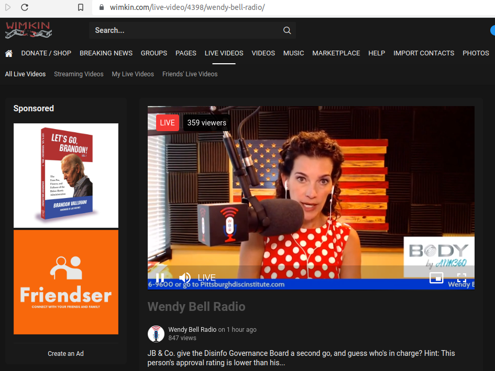Click the Wendy Bell Radio channel name link
Image resolution: width=495 pixels, height=371 pixels.
point(191,330)
